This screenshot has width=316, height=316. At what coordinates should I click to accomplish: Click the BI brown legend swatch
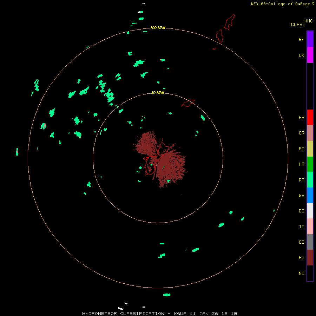coord(310,258)
